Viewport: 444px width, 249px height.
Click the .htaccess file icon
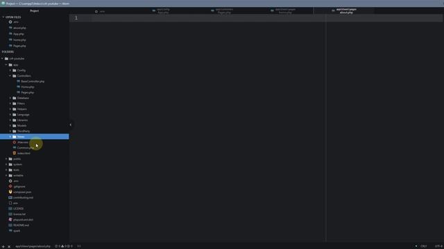(15, 142)
